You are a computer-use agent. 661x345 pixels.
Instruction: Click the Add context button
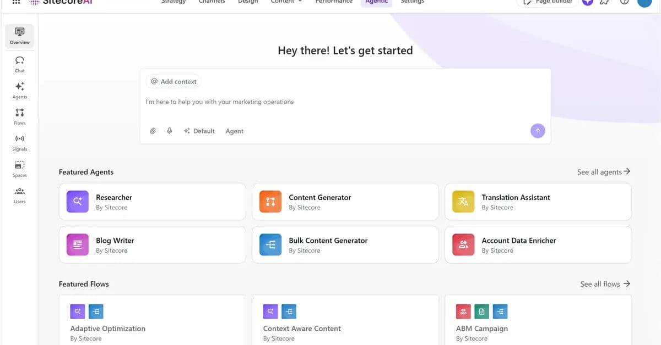(174, 81)
